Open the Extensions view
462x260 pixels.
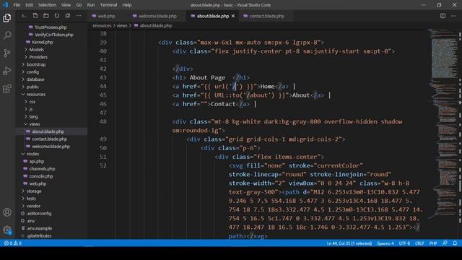tap(7, 88)
